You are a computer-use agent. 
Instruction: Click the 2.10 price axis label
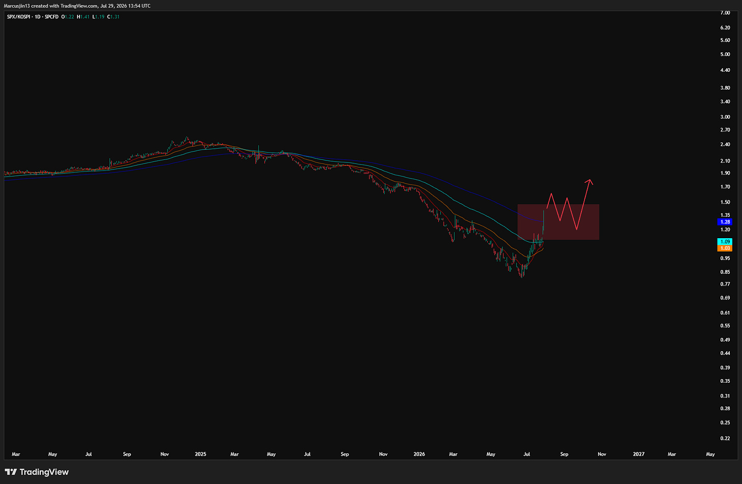point(725,161)
